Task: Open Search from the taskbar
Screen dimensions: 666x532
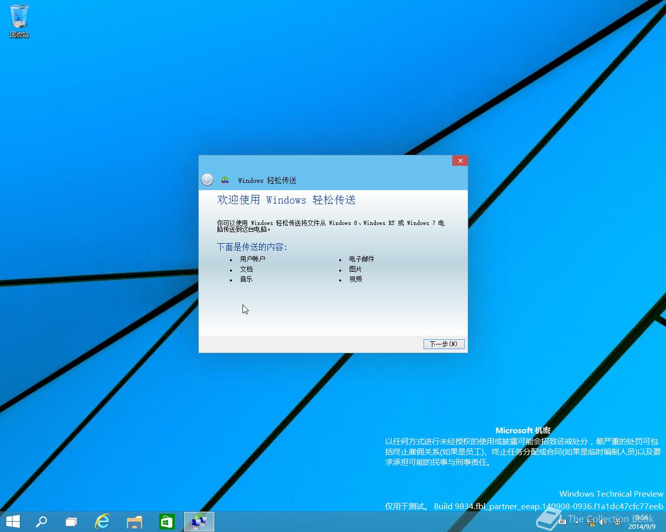Action: point(41,522)
